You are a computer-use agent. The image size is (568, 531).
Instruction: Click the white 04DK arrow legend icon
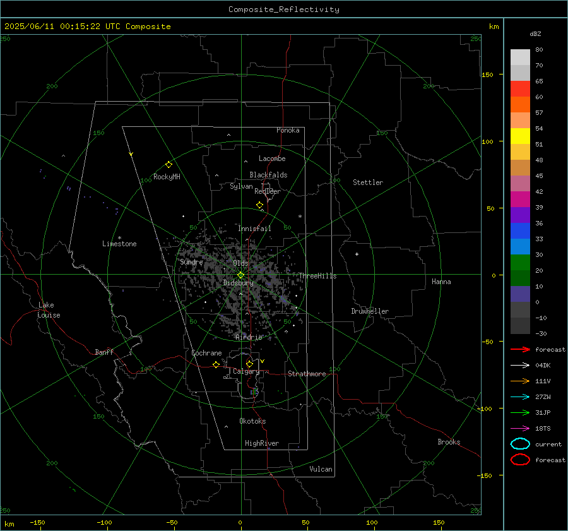coord(520,366)
